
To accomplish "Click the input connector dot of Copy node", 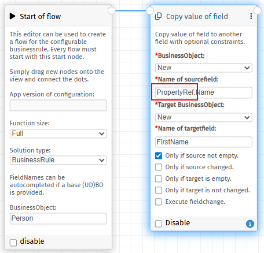I will [x=150, y=10].
